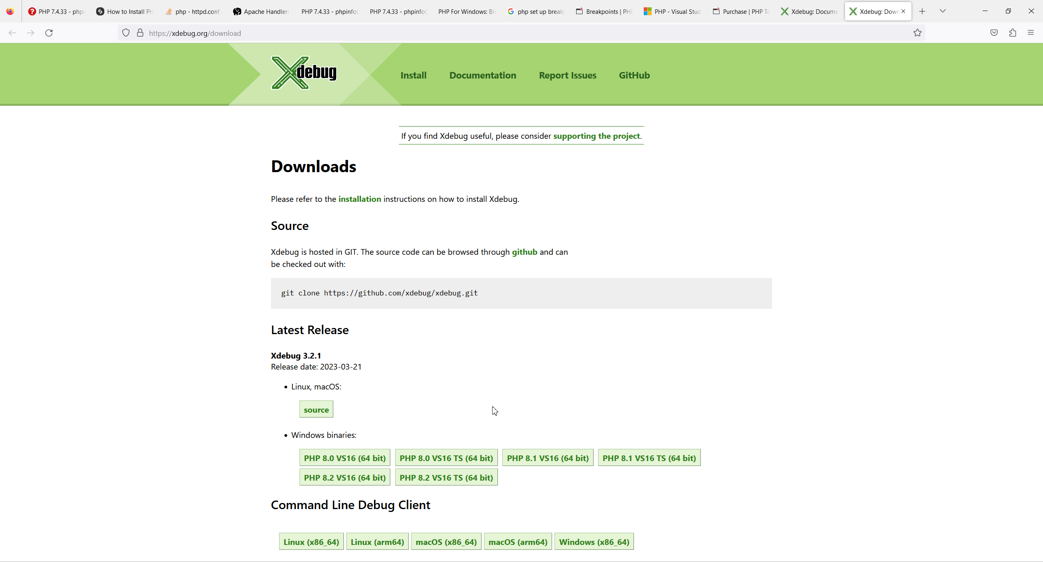Image resolution: width=1043 pixels, height=562 pixels.
Task: Download the Windows (x86_64) debug client
Action: (x=594, y=542)
